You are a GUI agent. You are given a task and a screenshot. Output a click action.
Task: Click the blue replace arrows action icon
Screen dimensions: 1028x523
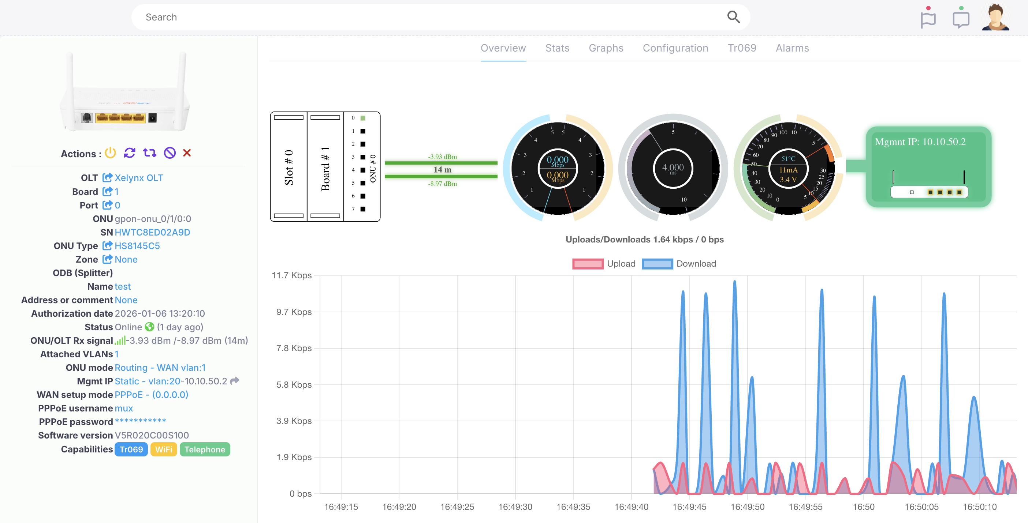pos(150,153)
